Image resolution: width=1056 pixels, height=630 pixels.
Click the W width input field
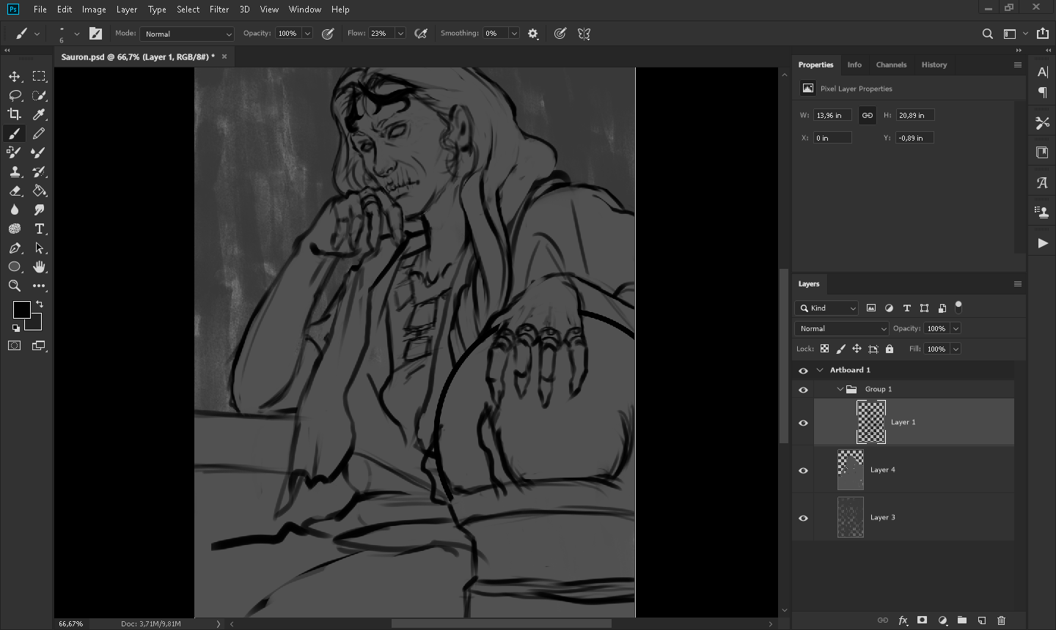pyautogui.click(x=832, y=115)
